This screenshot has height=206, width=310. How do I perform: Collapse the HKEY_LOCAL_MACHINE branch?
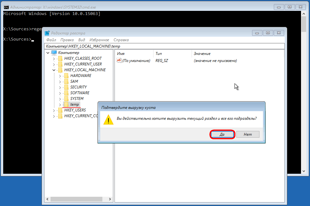54,70
